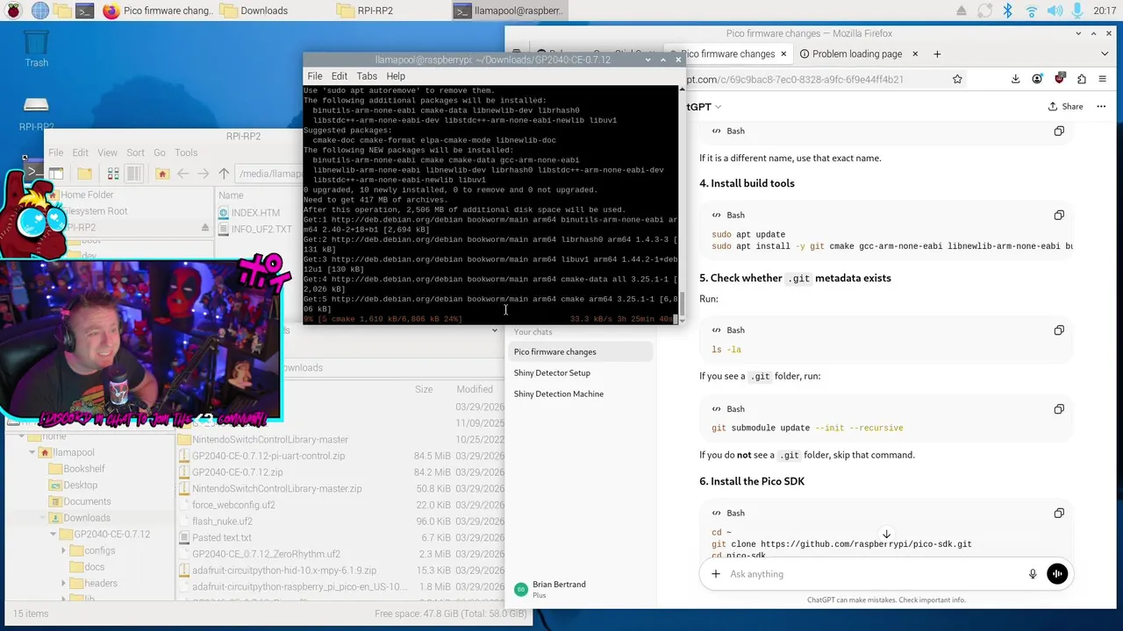Expand the configs folder in tree

(x=63, y=550)
